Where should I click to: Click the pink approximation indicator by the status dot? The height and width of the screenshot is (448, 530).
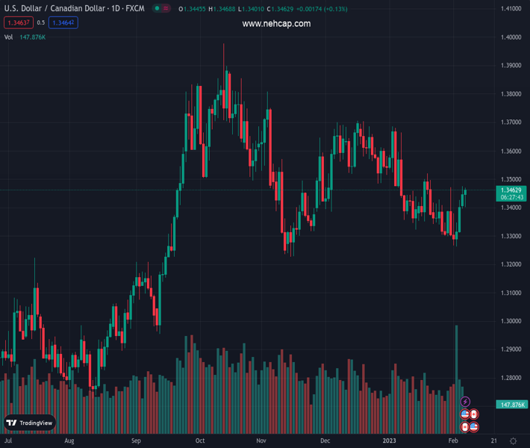(166, 9)
